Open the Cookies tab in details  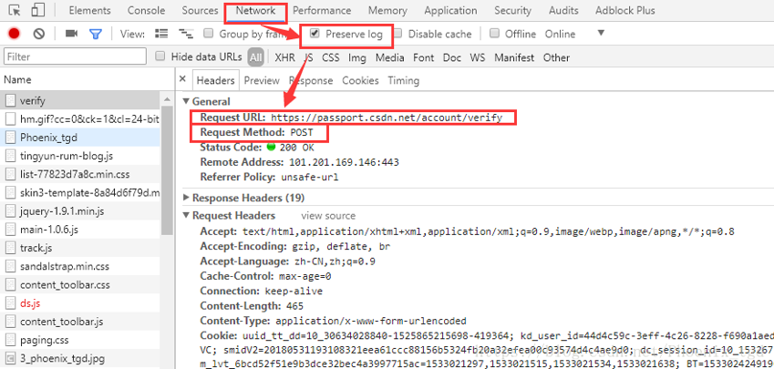click(x=360, y=80)
